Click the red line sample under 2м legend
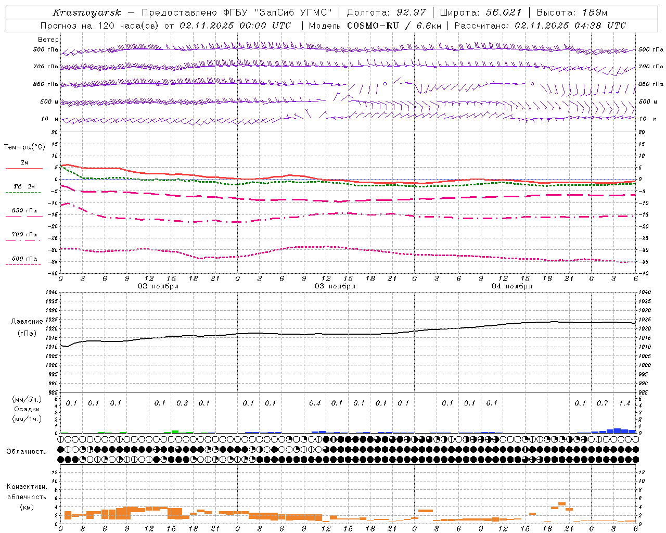The image size is (666, 533). [24, 169]
